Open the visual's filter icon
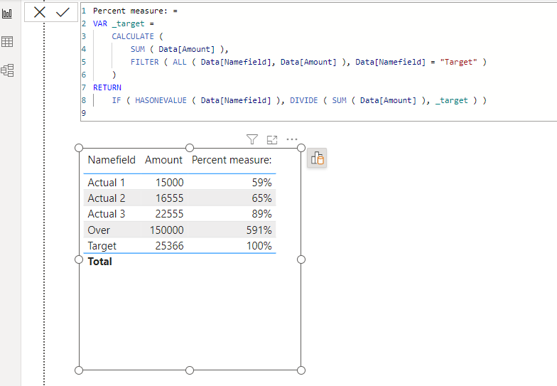 (252, 139)
